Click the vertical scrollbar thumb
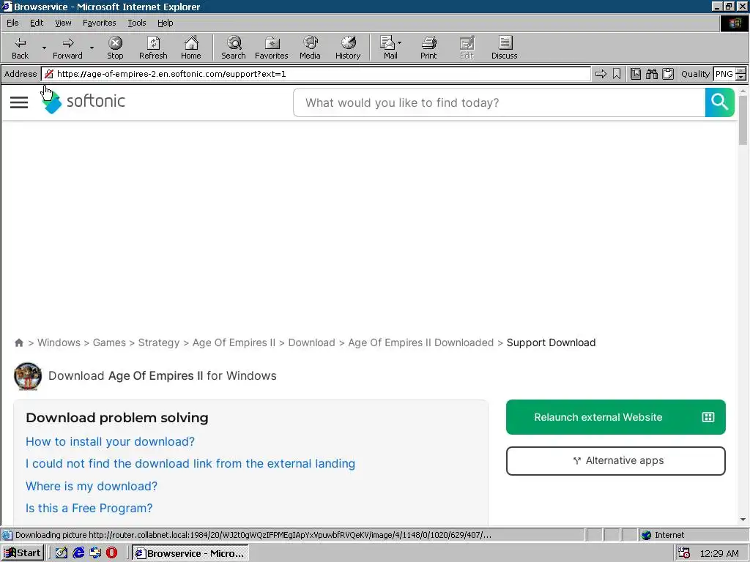The image size is (750, 562). pos(743,120)
